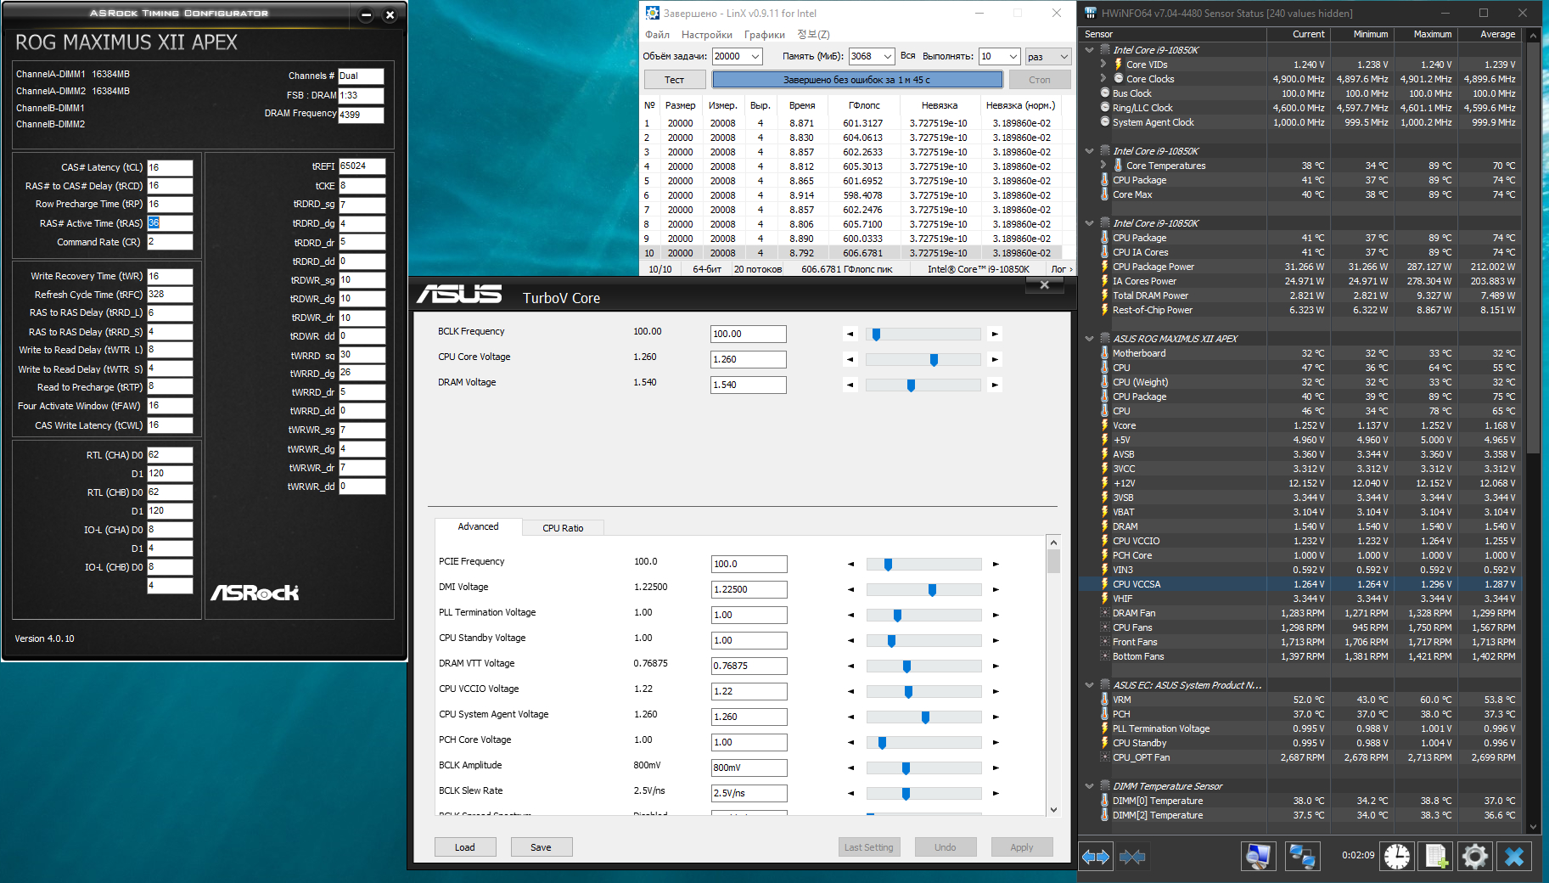Click the monitor with magnifier icon in HWiNFO
The width and height of the screenshot is (1549, 883).
point(1258,857)
